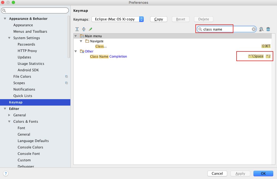Select Appearance in the sidebar

[23, 25]
